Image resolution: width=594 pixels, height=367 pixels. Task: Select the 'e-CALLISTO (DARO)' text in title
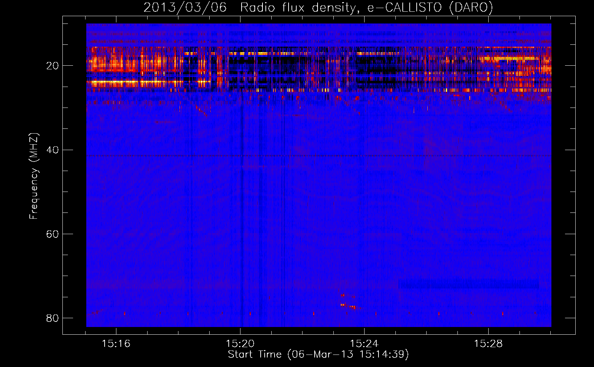430,8
